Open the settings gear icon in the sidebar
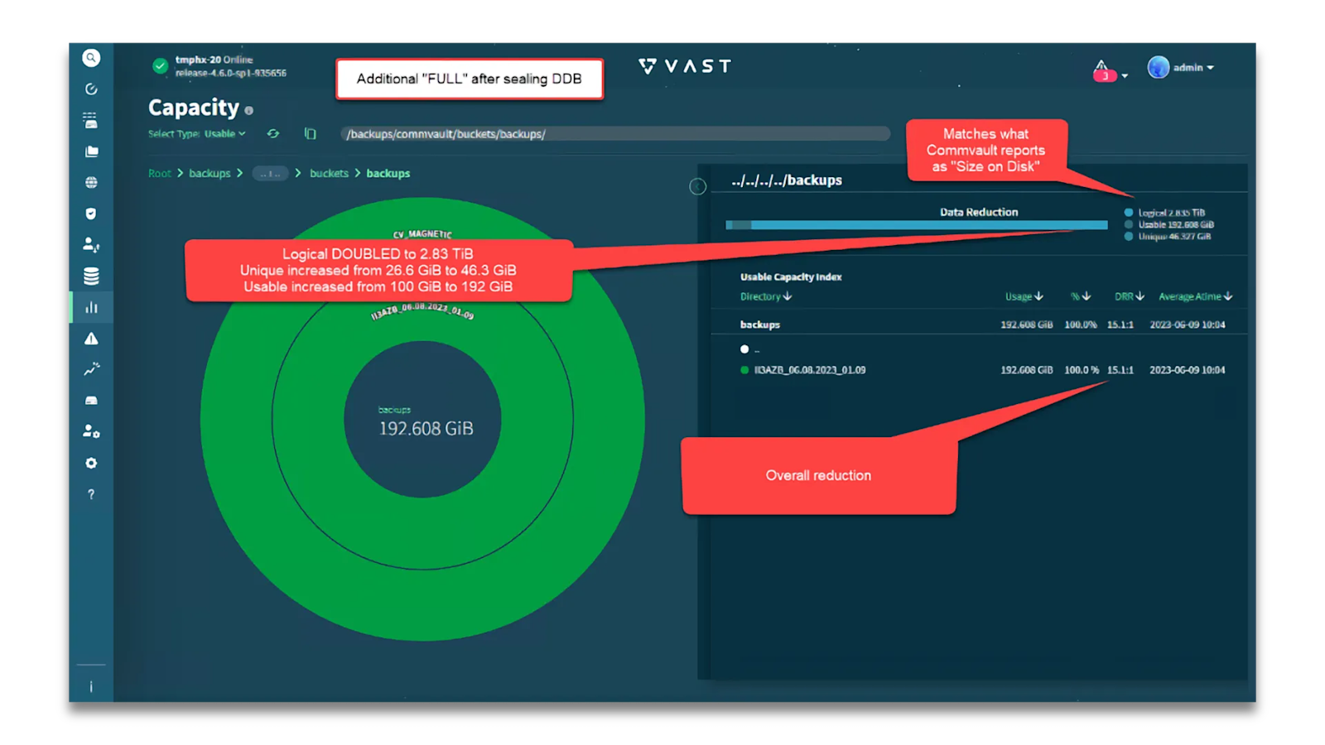The width and height of the screenshot is (1325, 745). click(x=91, y=463)
